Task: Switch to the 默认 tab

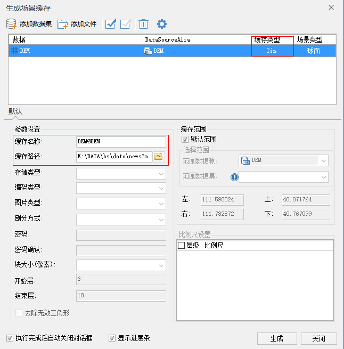Action: coord(15,111)
